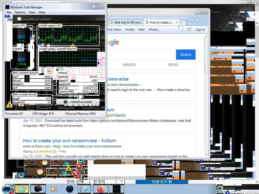
Task: Click the 'Processes: 83' status bar entry
Action: [14, 114]
